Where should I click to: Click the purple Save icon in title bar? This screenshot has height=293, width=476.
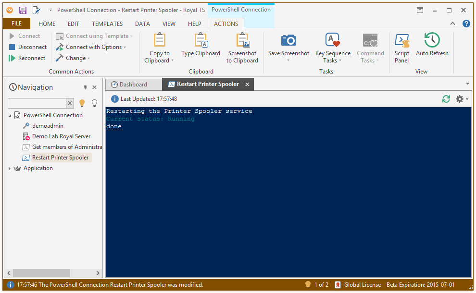coord(23,10)
